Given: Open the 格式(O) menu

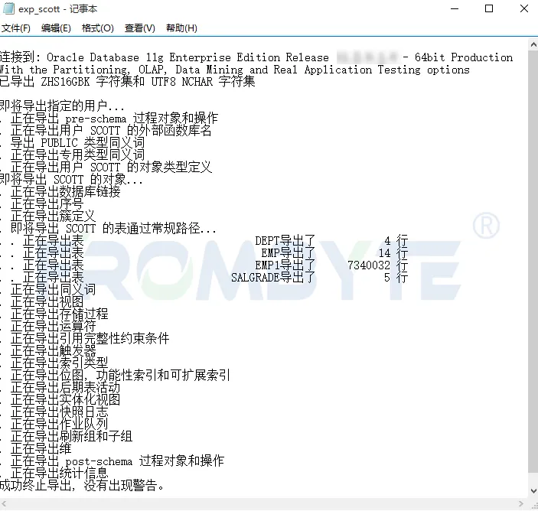Looking at the screenshot, I should pos(98,28).
